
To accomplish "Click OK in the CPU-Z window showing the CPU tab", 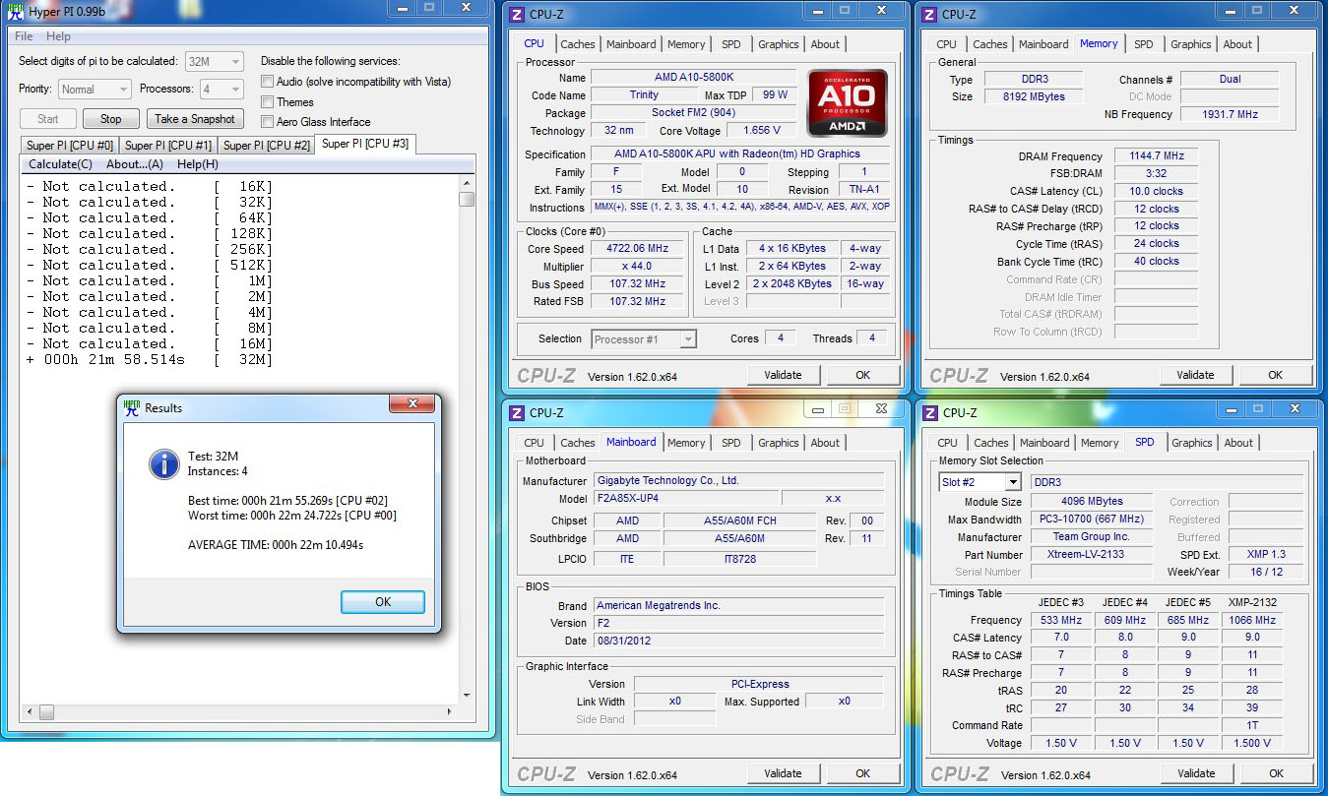I will tap(862, 375).
